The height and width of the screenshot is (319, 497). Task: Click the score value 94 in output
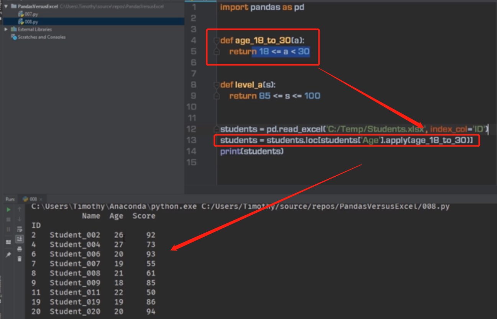tap(151, 311)
